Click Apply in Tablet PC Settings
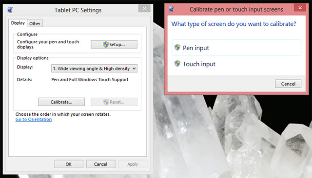Image resolution: width=312 pixels, height=178 pixels. tap(133, 164)
